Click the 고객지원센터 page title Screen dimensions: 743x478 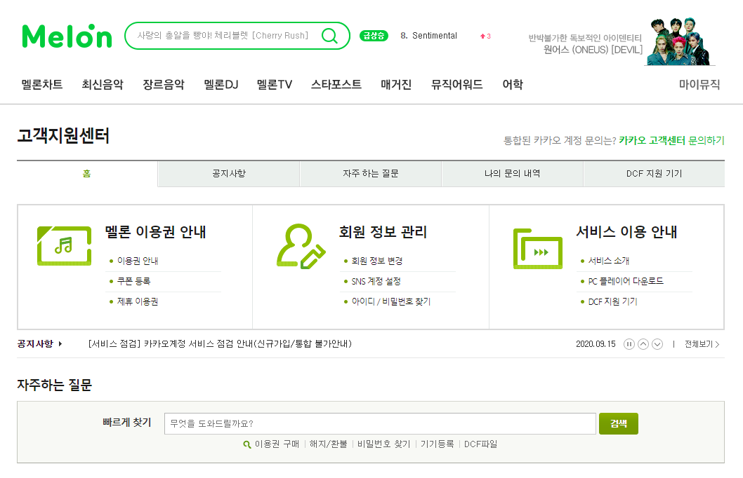[x=63, y=136]
